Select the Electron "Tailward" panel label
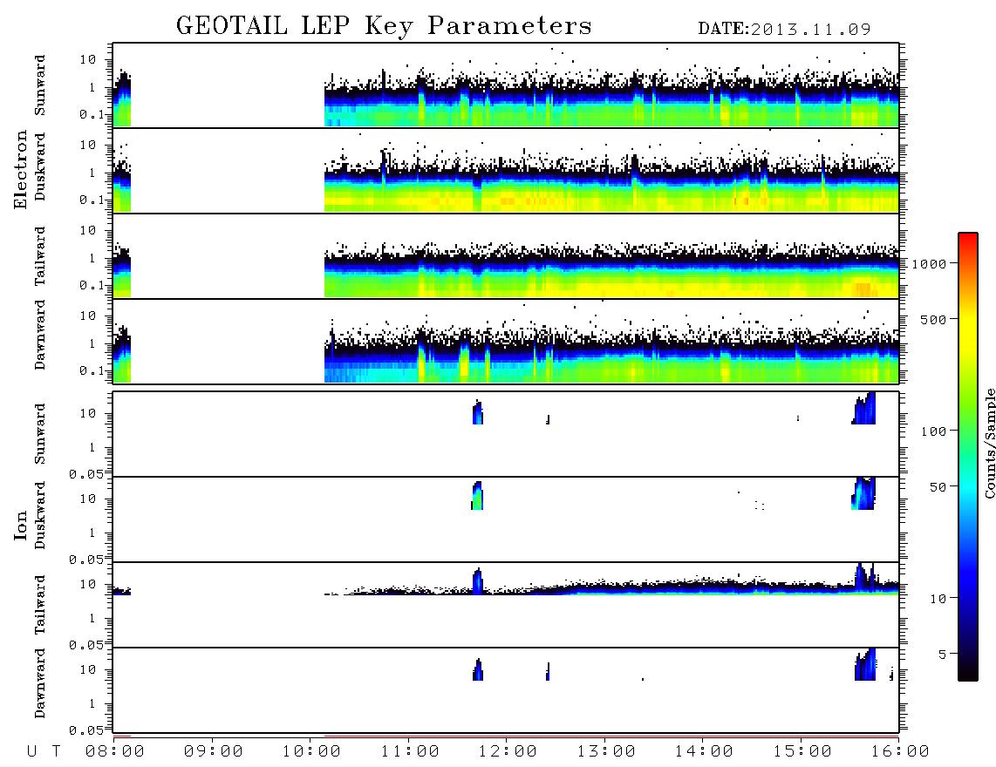The image size is (996, 767). point(39,256)
